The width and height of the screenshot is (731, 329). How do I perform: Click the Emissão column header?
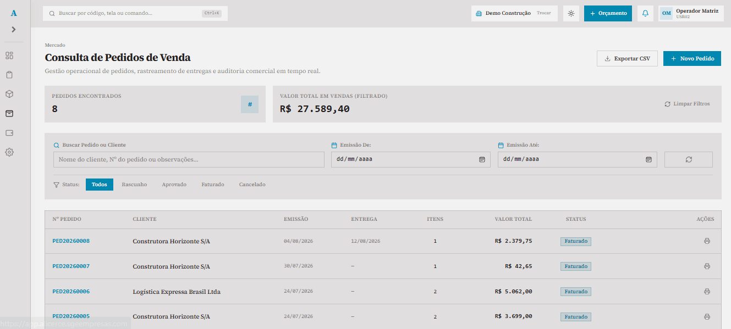(296, 219)
